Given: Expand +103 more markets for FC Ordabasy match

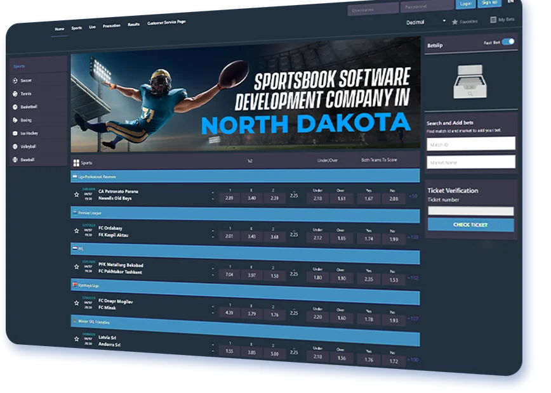Looking at the screenshot, I should click(x=413, y=237).
